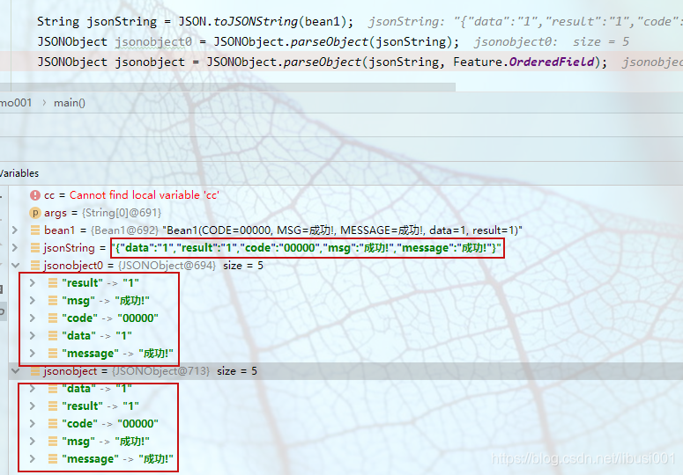Click the field icon beside jsonobject0 "message"
Image resolution: width=683 pixels, height=475 pixels.
pos(53,354)
